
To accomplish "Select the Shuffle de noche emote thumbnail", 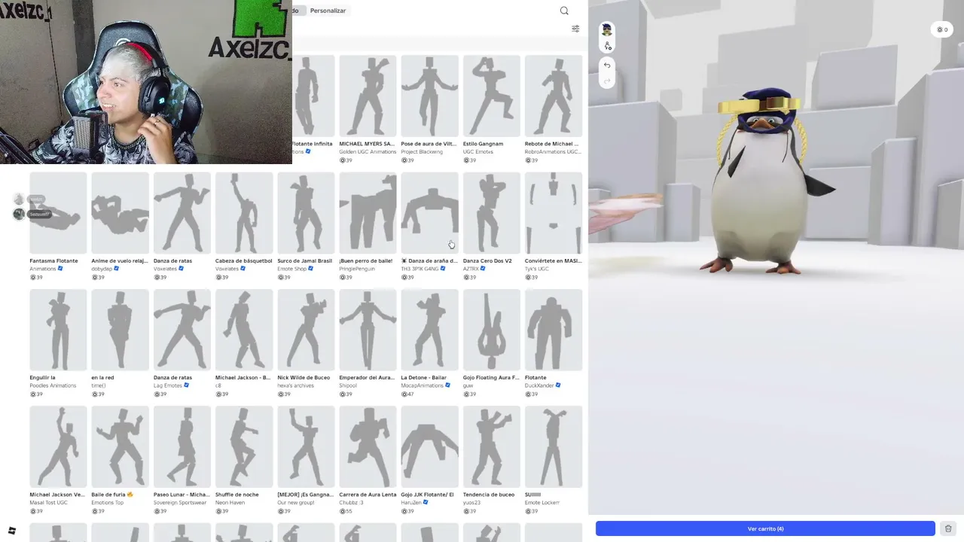I will click(x=244, y=447).
